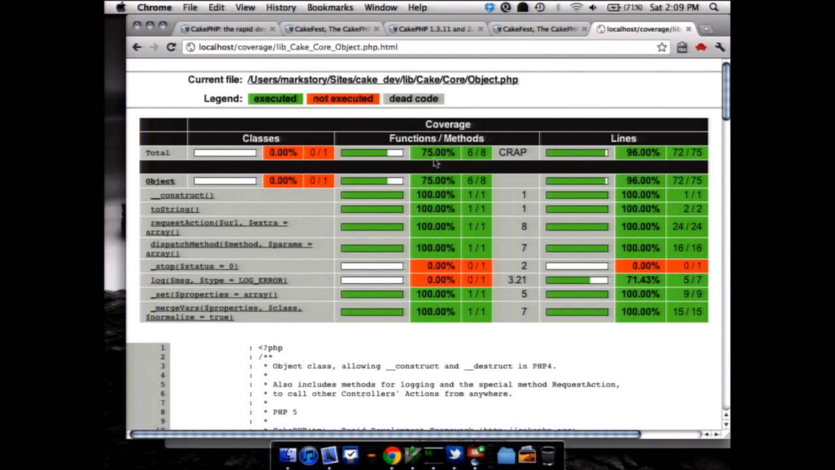Go back with the browser back arrow

coord(137,47)
